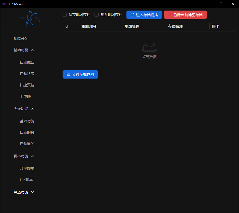The image size is (239, 213).
Task: Click top-level 基础功能 group label
Action: (x=21, y=50)
